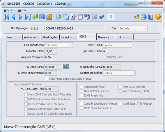Click the Tipo Base ICMS field
This screenshot has height=132, width=165.
click(x=105, y=51)
